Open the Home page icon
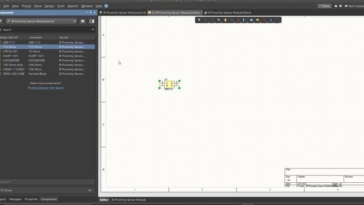 pyautogui.click(x=336, y=6)
